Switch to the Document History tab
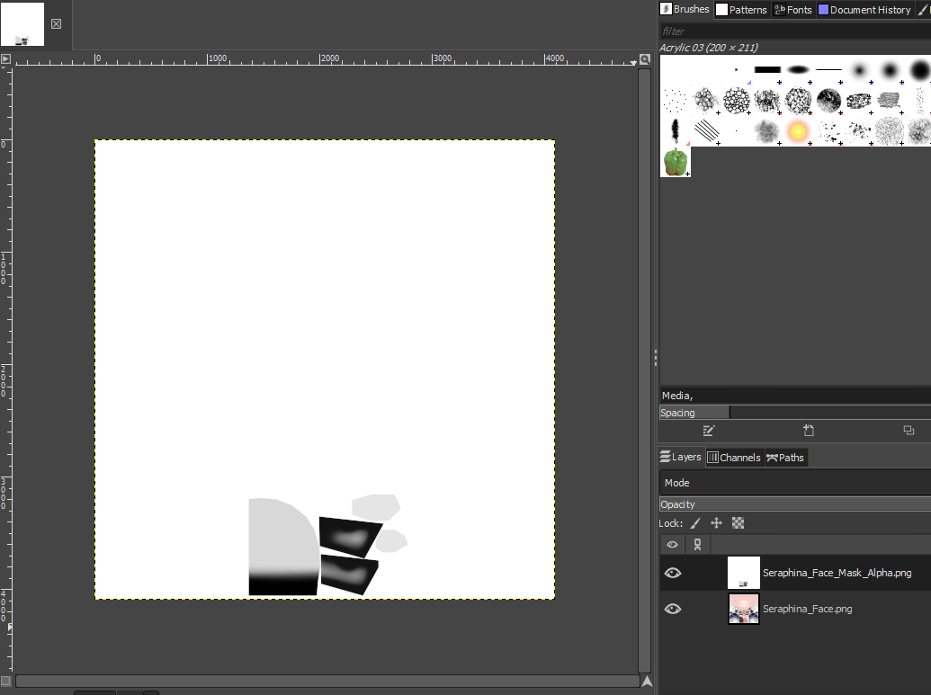 (x=864, y=10)
